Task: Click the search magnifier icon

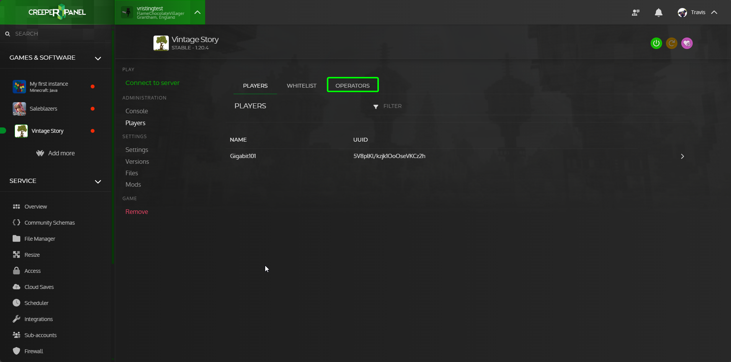Action: point(7,34)
